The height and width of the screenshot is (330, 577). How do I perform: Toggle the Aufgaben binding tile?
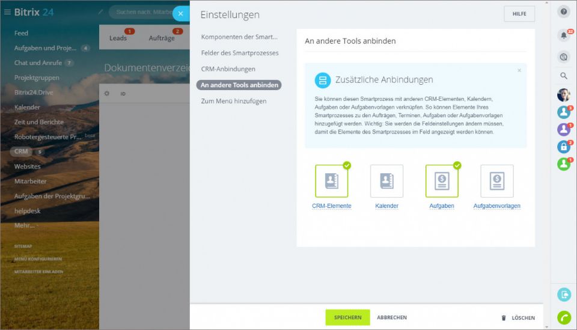442,181
